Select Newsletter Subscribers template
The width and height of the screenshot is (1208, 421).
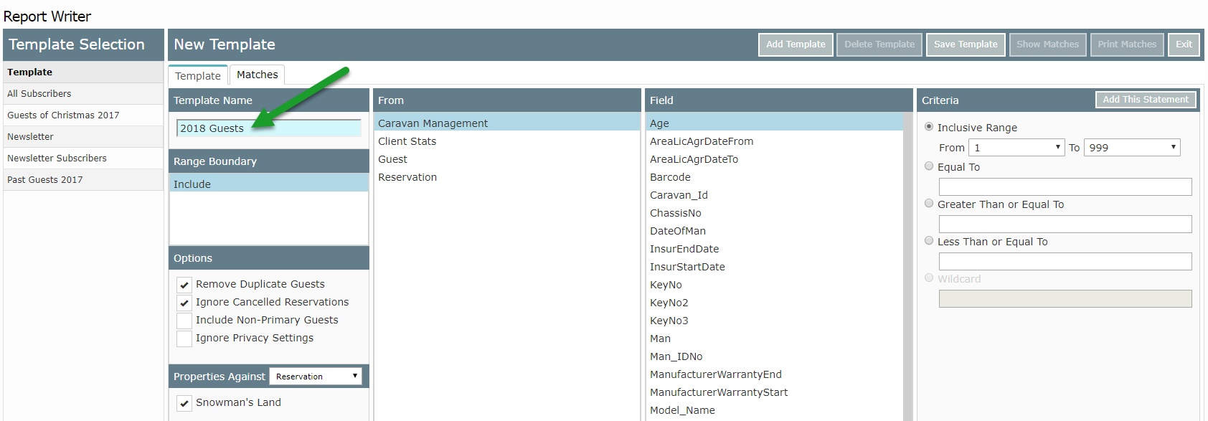pos(83,159)
